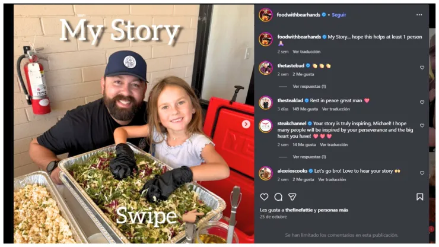Like thetastebud's comment
Viewport: 439px width, 247px height.
[422, 68]
